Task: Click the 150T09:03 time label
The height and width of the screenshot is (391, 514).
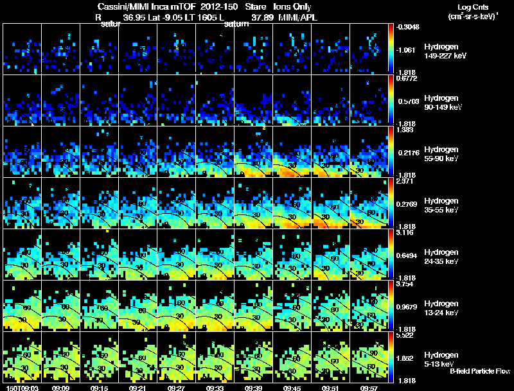Action: pyautogui.click(x=22, y=388)
